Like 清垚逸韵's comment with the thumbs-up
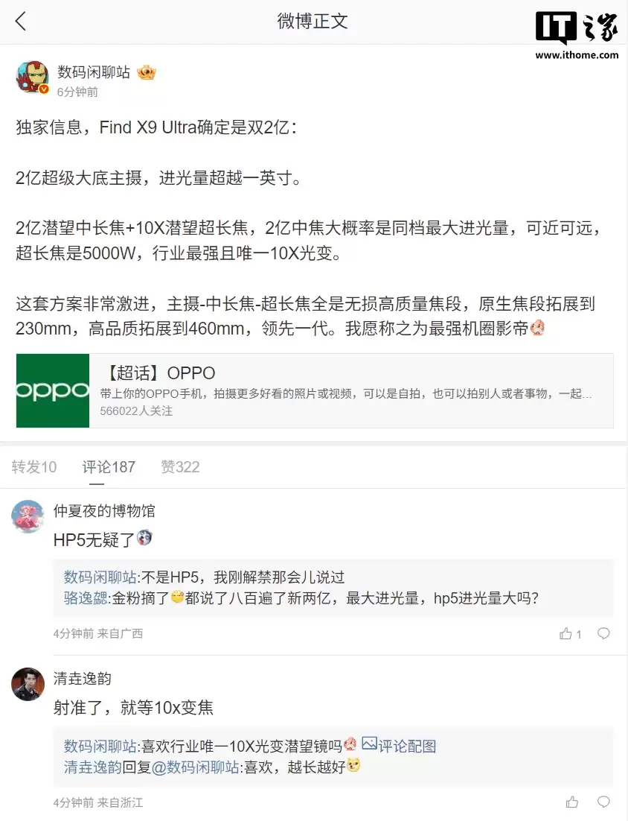 [571, 802]
